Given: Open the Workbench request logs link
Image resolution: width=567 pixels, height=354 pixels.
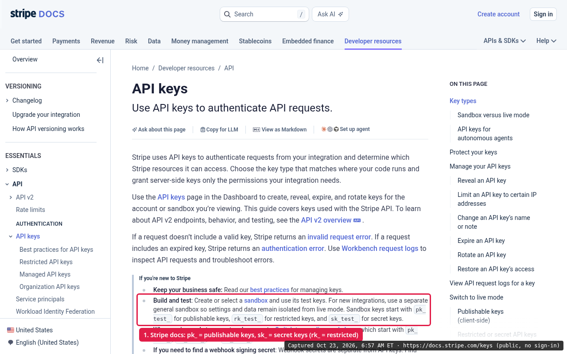Looking at the screenshot, I should [380, 248].
